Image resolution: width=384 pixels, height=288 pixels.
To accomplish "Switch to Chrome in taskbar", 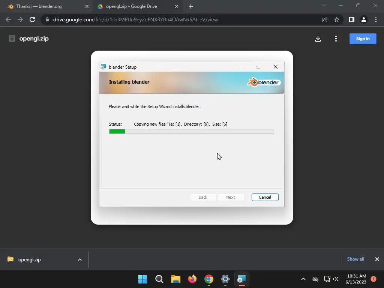I will click(x=208, y=279).
